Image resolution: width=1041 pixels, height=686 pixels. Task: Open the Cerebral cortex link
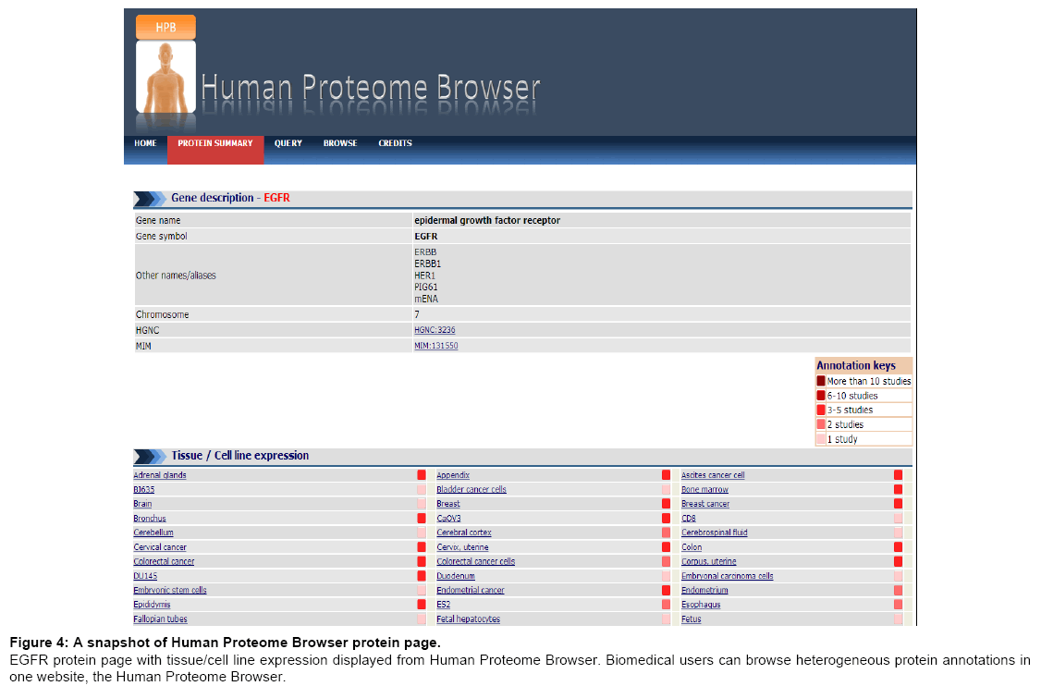pyautogui.click(x=464, y=533)
